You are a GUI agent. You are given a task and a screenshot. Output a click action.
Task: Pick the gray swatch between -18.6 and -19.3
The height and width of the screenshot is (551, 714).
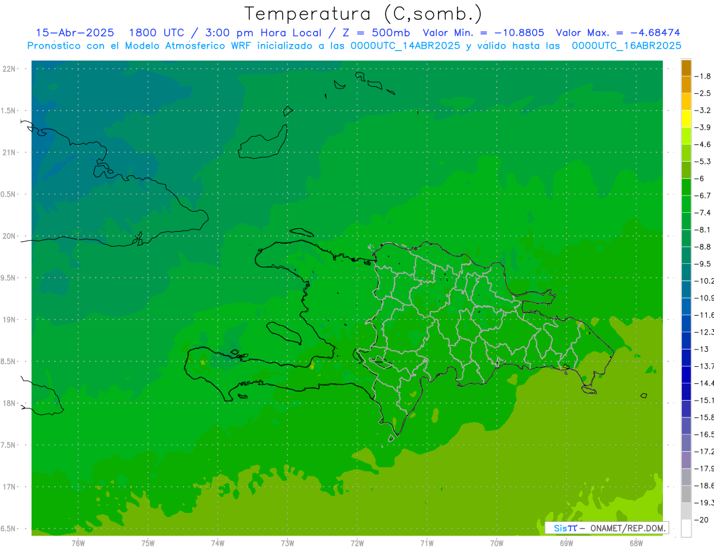click(x=686, y=494)
